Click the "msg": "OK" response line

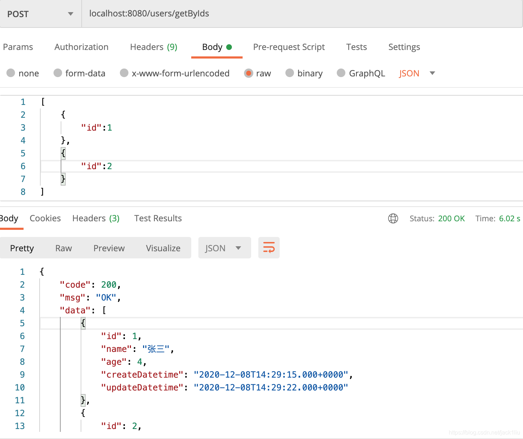91,298
